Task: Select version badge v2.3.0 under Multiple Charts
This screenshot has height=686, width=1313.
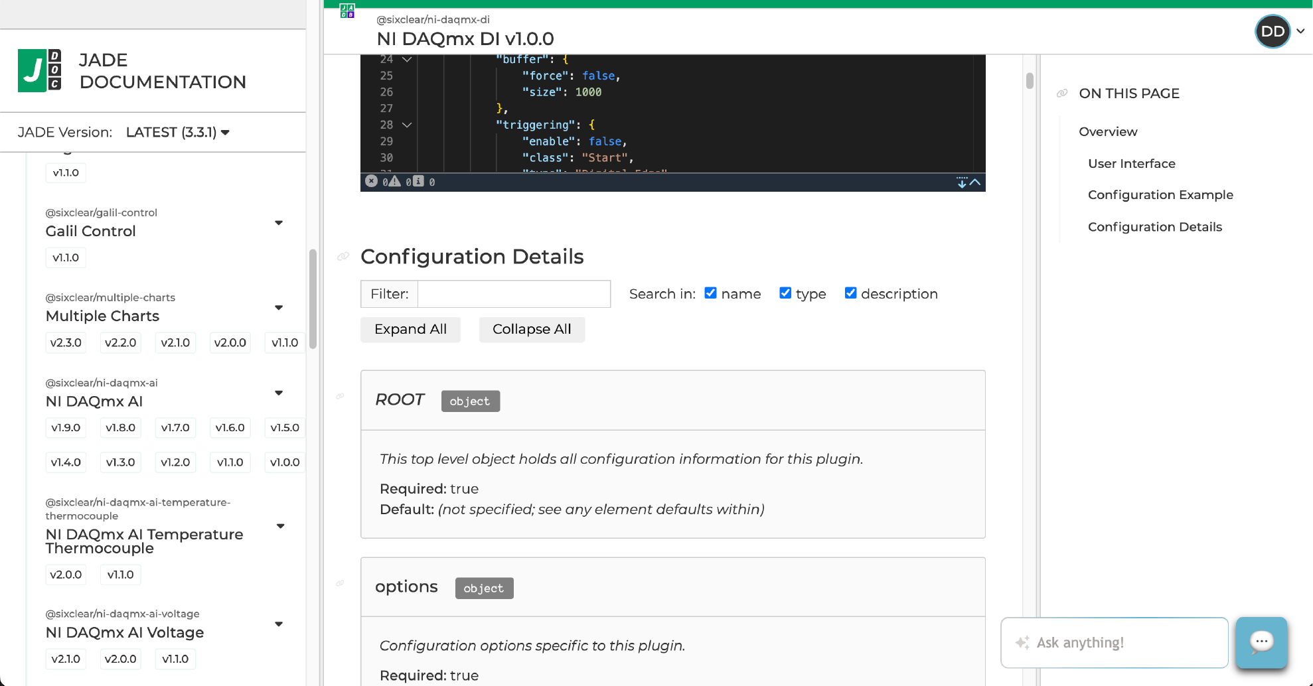Action: [66, 342]
